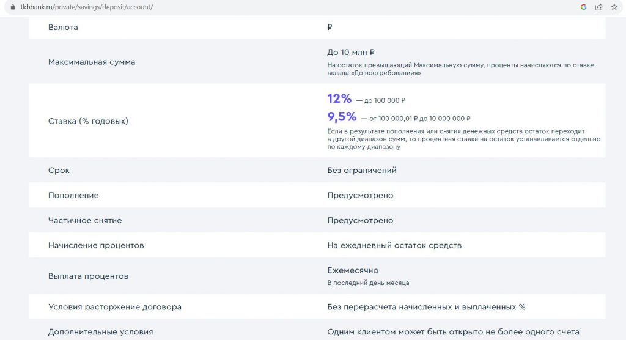The image size is (626, 340).
Task: Click the Ставка (% годовых) label
Action: coord(88,121)
